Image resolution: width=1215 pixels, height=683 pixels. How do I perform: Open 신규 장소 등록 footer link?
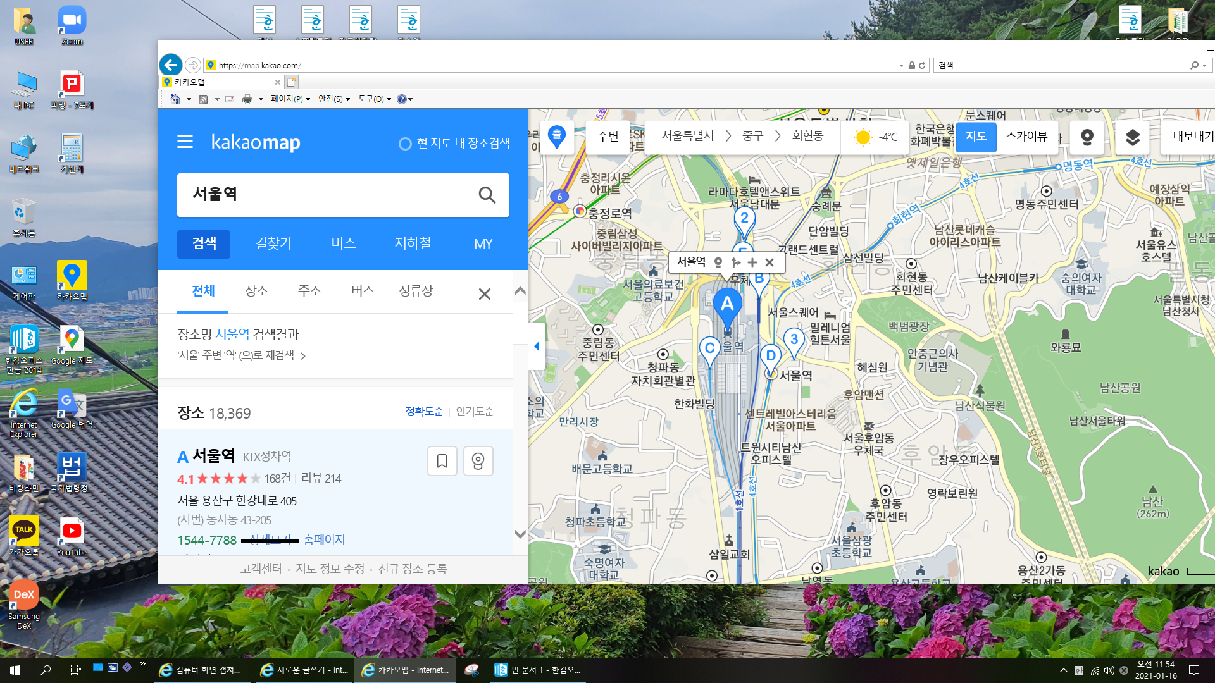[x=413, y=569]
